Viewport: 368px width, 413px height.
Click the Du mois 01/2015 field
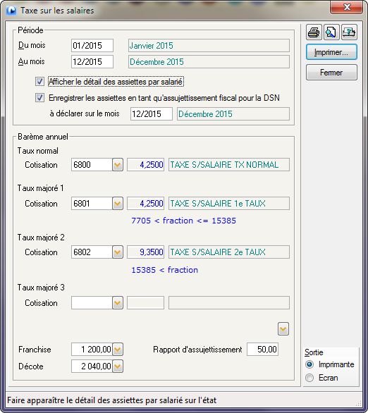[x=92, y=46]
